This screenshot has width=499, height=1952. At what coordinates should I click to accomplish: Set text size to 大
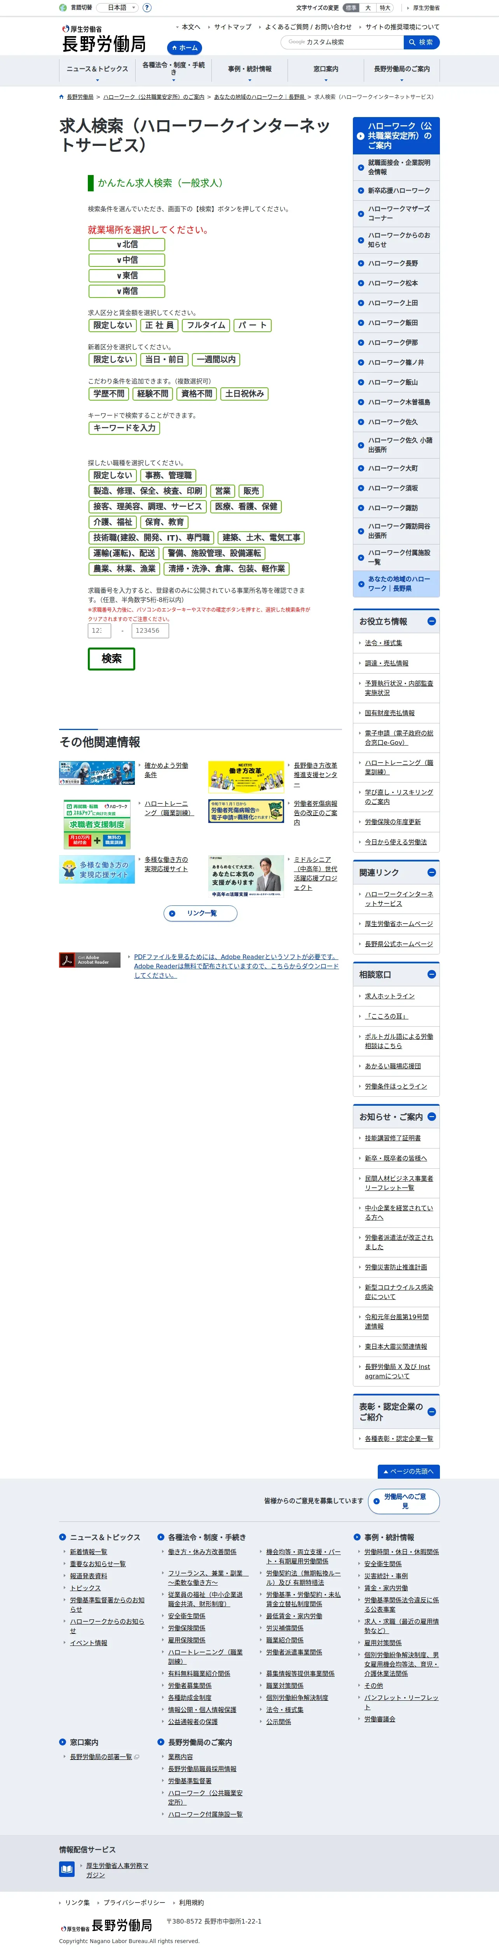point(367,7)
